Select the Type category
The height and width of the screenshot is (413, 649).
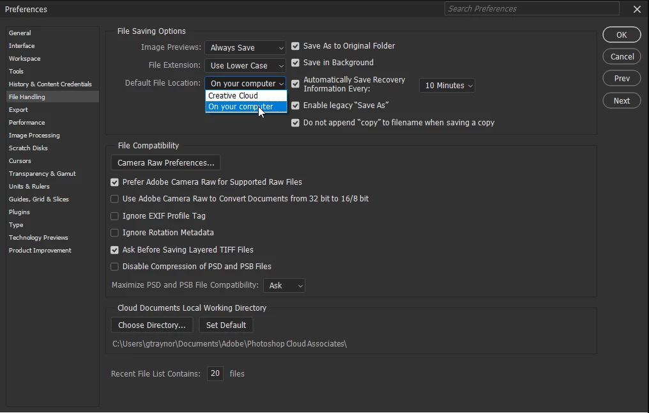coord(16,225)
